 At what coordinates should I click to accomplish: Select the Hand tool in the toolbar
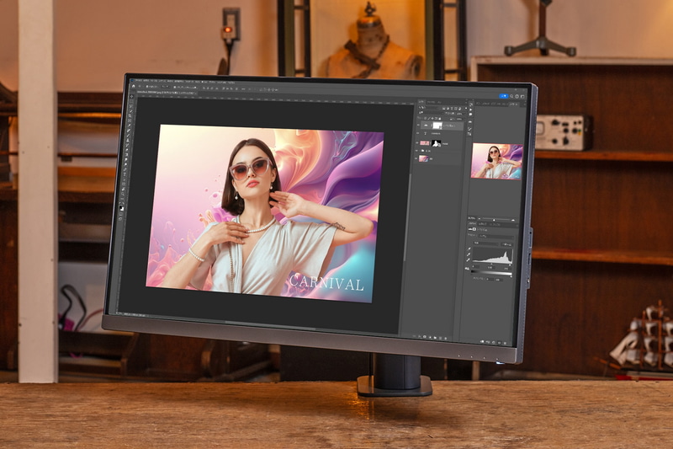click(124, 189)
